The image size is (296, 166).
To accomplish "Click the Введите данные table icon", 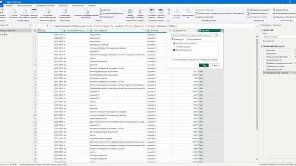I will click(x=34, y=11).
